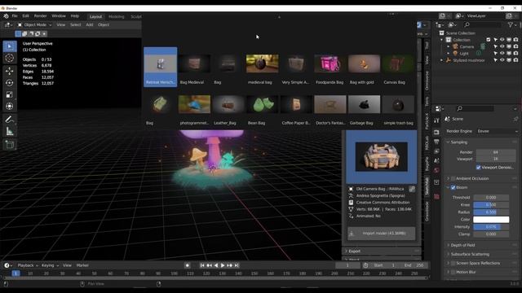Enable Motion Blur checkbox

pyautogui.click(x=453, y=272)
